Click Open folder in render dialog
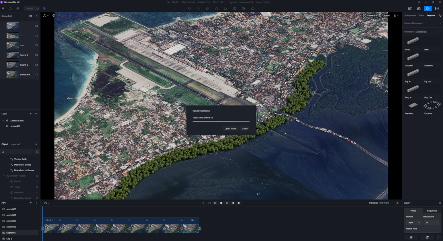 [x=230, y=128]
